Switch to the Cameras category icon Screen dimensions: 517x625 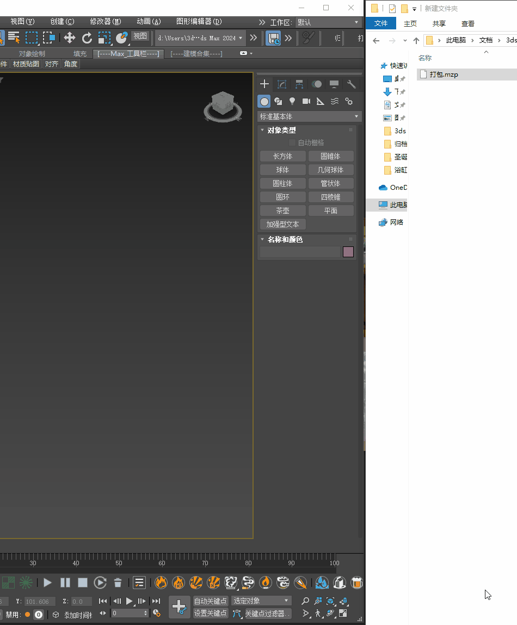click(x=306, y=101)
